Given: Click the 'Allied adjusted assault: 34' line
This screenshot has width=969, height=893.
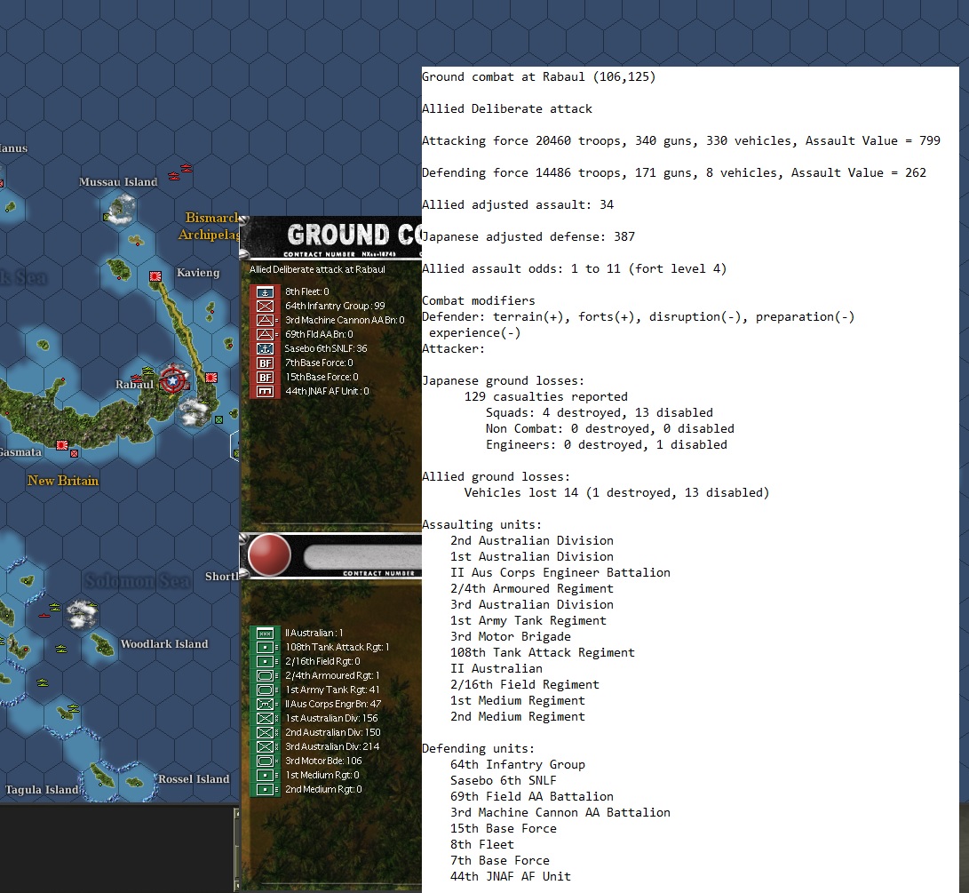Looking at the screenshot, I should (x=518, y=204).
